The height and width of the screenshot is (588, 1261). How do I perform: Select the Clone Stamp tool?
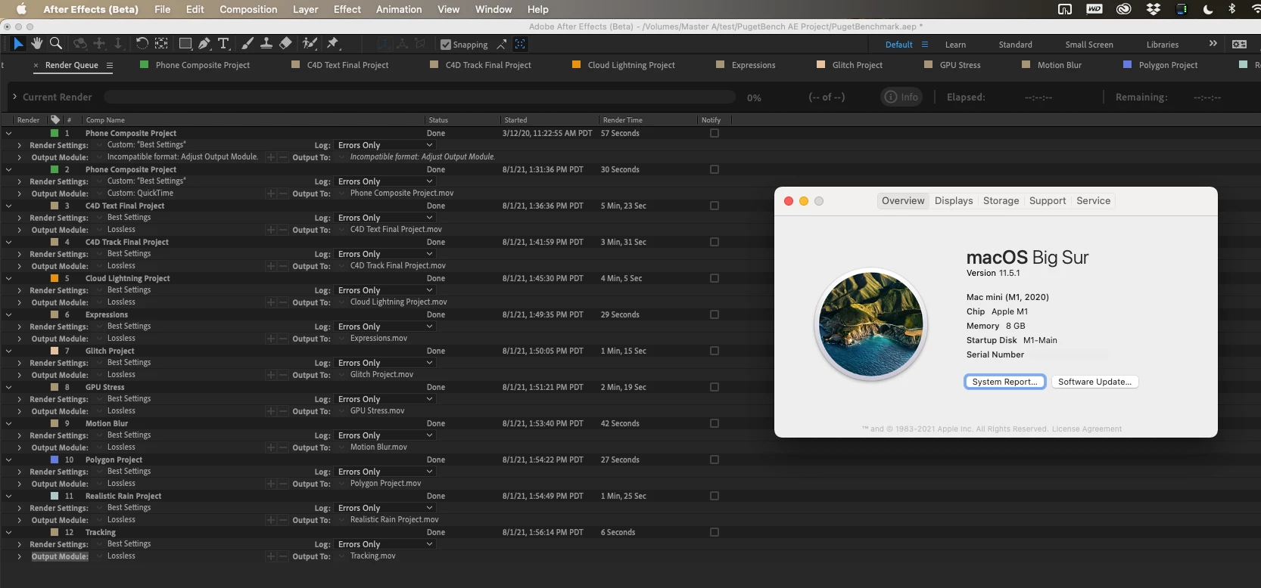(x=266, y=44)
